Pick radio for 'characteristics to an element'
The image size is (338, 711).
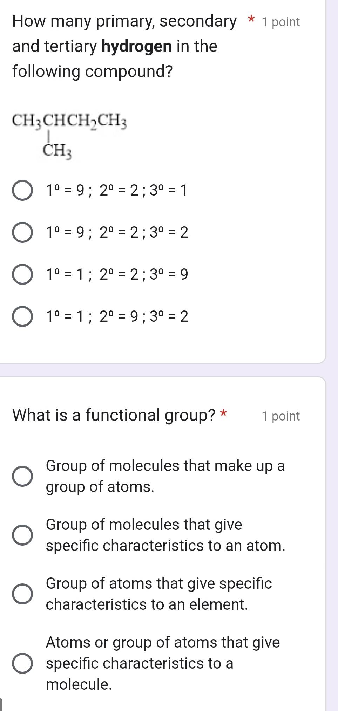click(23, 594)
